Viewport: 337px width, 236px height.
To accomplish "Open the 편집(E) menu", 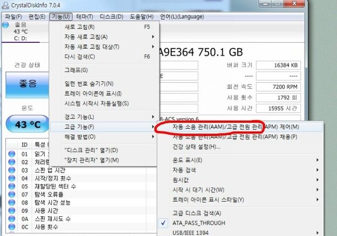I will click(x=37, y=17).
